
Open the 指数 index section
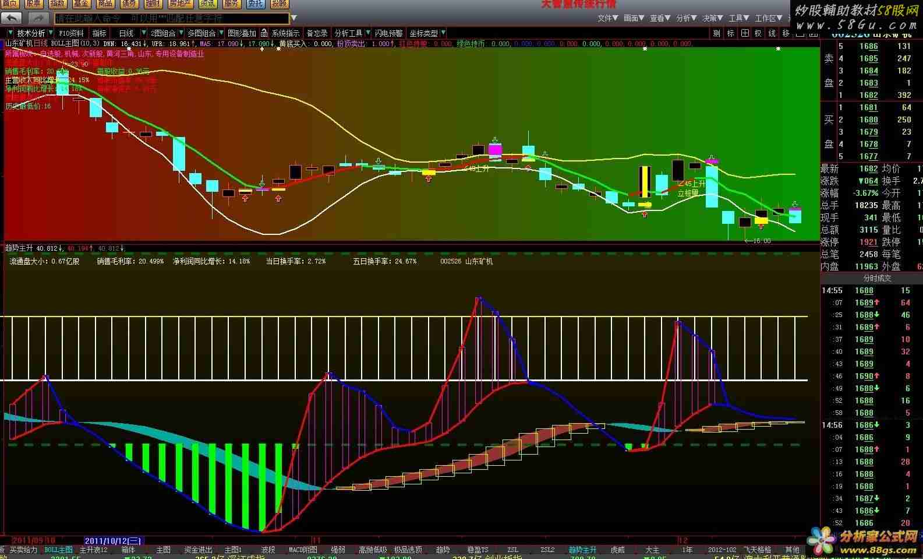(57, 3)
